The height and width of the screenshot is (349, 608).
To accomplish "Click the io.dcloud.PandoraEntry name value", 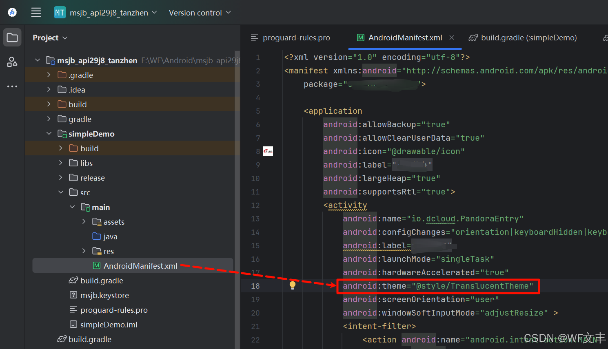I will pyautogui.click(x=465, y=219).
